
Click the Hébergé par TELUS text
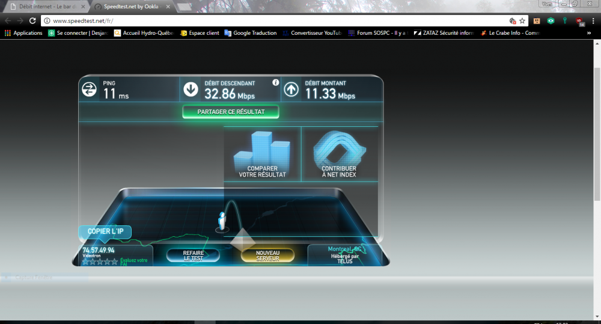click(345, 259)
